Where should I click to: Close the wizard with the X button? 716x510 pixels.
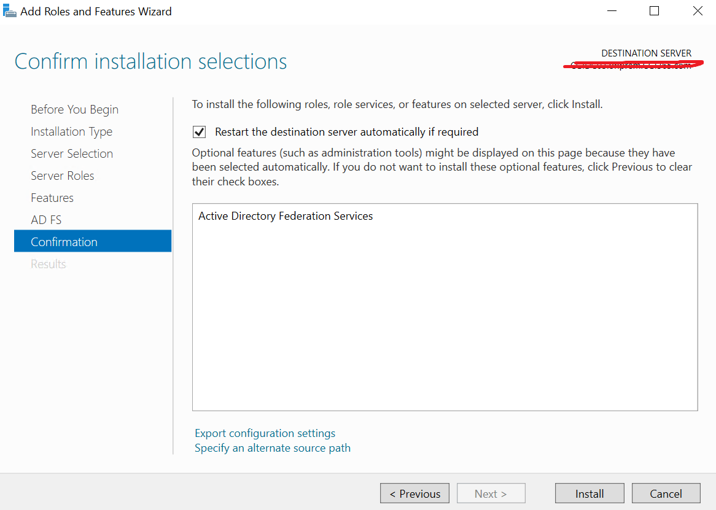tap(698, 11)
